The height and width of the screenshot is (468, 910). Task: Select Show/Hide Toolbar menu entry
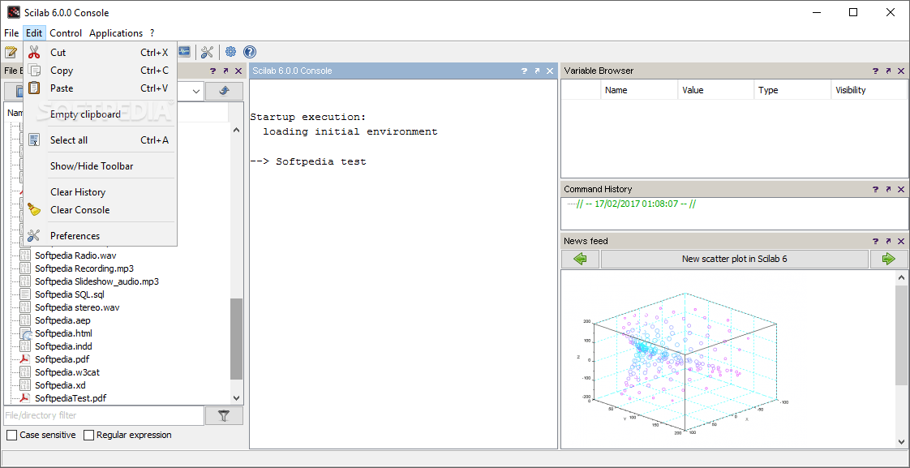click(100, 166)
